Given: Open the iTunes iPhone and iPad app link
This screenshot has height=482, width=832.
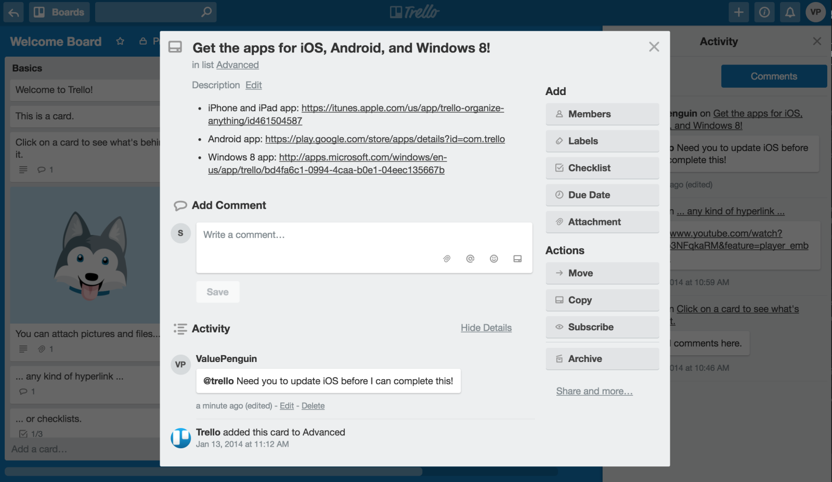Looking at the screenshot, I should tap(356, 114).
